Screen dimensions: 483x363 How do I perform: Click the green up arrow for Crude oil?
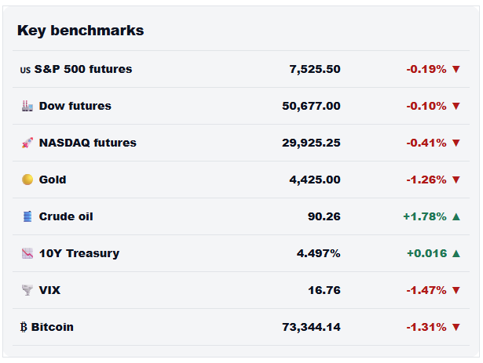456,216
